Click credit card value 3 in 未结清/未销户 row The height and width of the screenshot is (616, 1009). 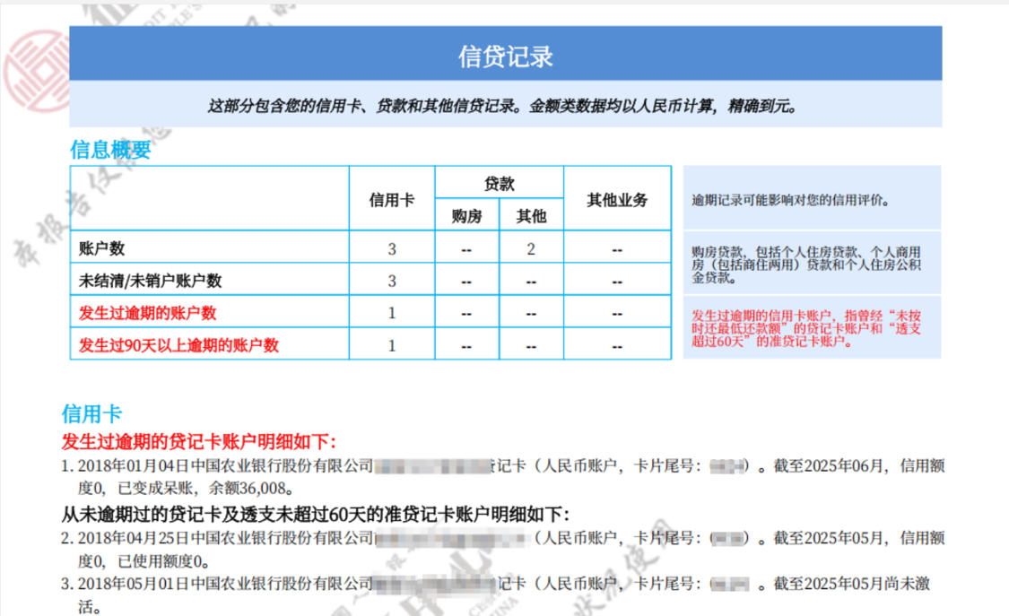(392, 281)
